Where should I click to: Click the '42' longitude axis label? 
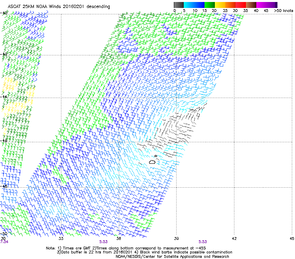(x=234, y=239)
